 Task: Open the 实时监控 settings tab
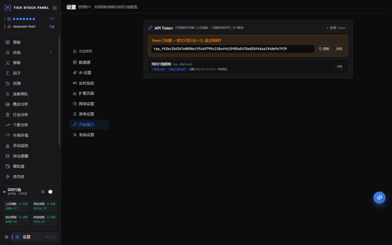(x=89, y=83)
